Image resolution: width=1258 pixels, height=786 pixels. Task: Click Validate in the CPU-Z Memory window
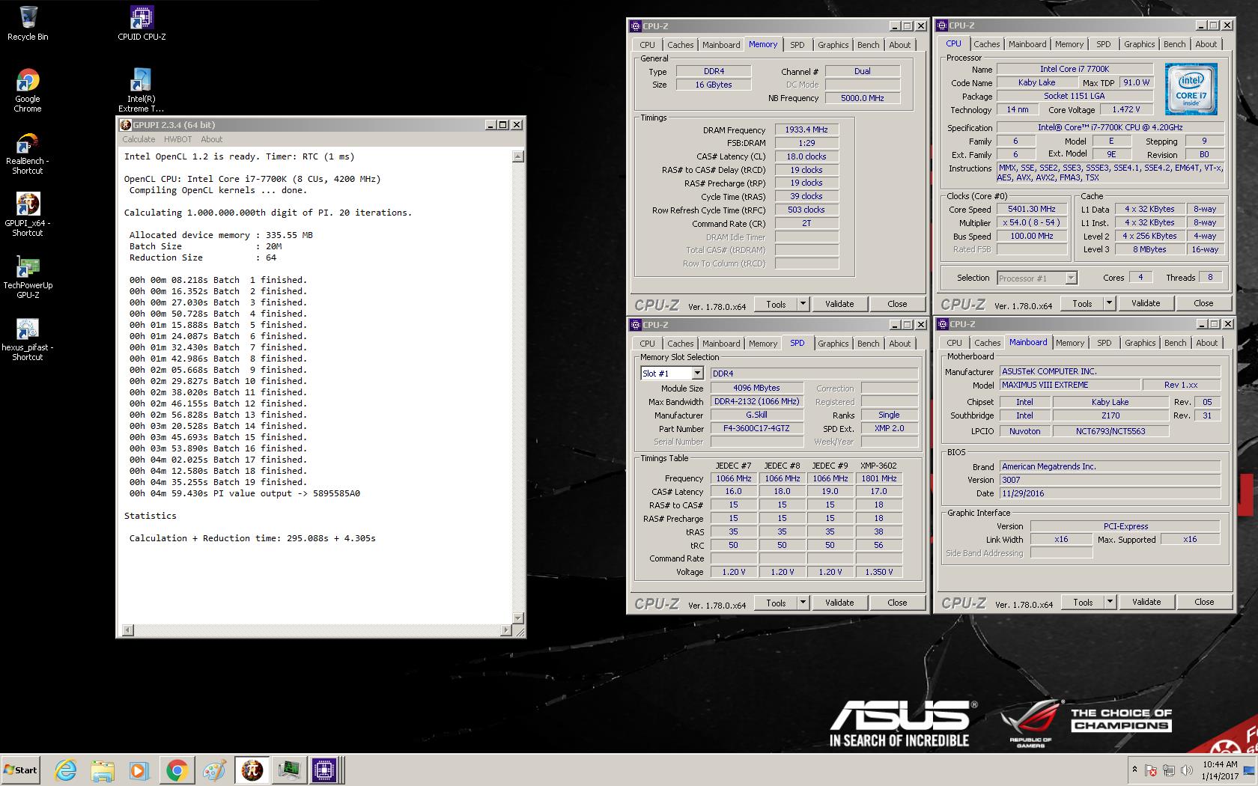pos(839,304)
